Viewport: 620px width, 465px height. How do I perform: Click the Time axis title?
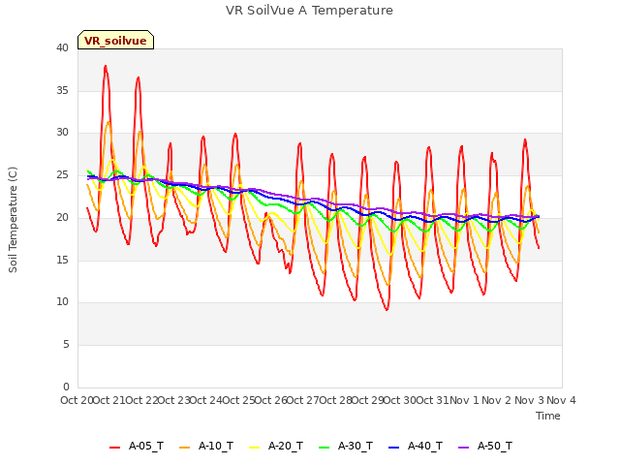(x=548, y=416)
